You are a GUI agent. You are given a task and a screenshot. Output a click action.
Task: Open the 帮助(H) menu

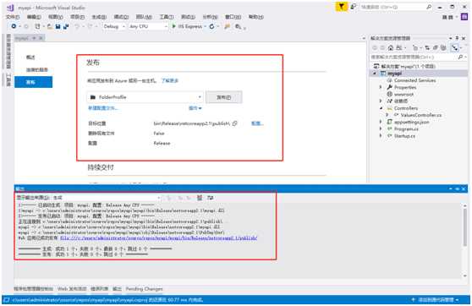tap(256, 17)
